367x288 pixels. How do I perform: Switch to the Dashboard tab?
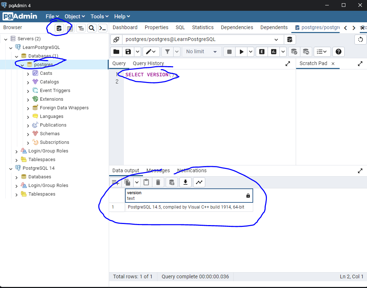(x=125, y=27)
